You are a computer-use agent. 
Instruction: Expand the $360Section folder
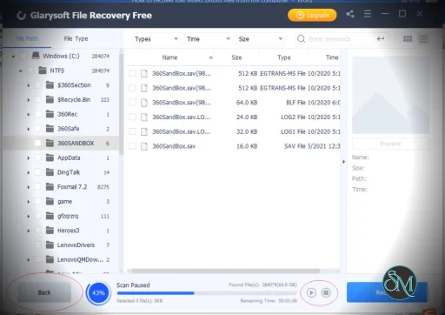(29, 85)
